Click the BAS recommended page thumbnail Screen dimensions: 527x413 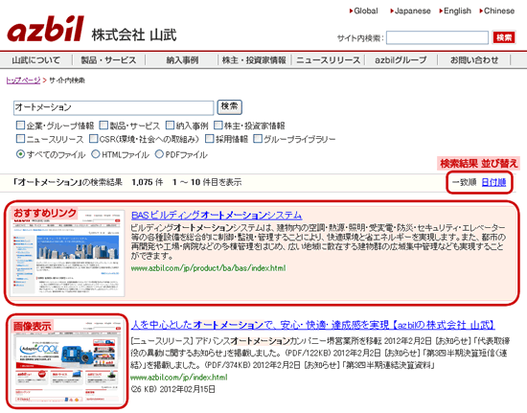[67, 253]
